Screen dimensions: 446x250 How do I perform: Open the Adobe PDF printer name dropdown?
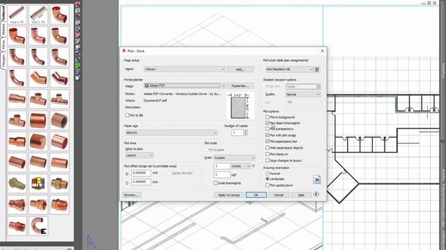pyautogui.click(x=184, y=85)
